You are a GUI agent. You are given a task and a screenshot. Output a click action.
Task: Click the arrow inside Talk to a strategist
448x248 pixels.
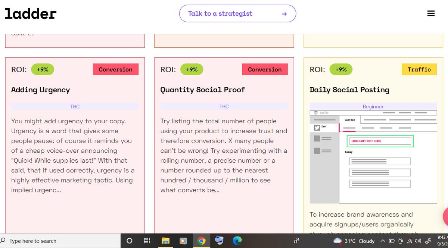pos(284,14)
